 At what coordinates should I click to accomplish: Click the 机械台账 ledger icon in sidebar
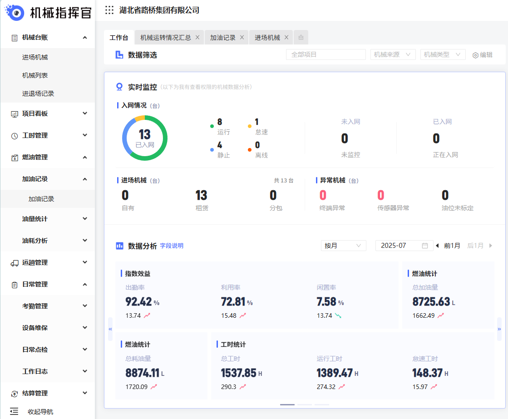tap(15, 38)
